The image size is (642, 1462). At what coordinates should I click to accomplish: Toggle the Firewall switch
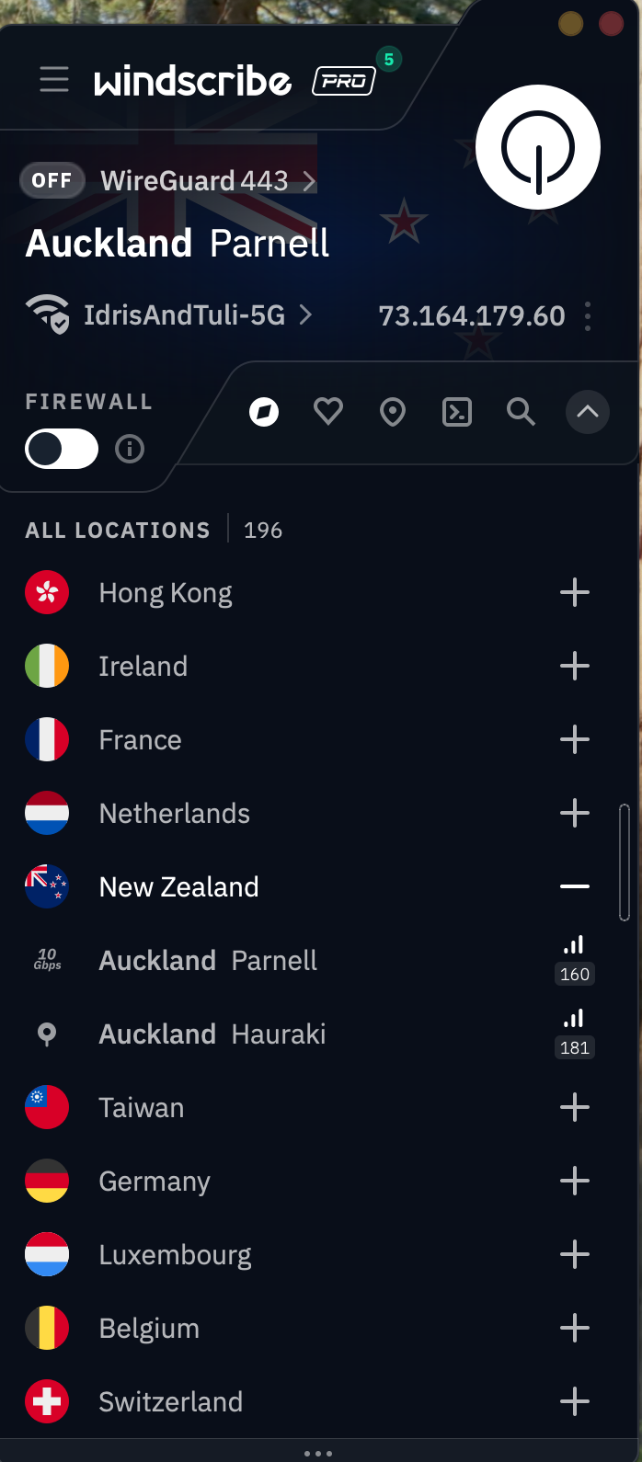coord(62,449)
